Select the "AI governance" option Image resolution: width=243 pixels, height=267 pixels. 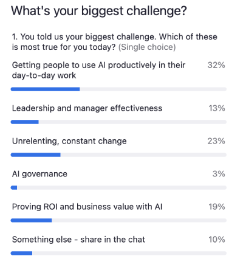(39, 174)
